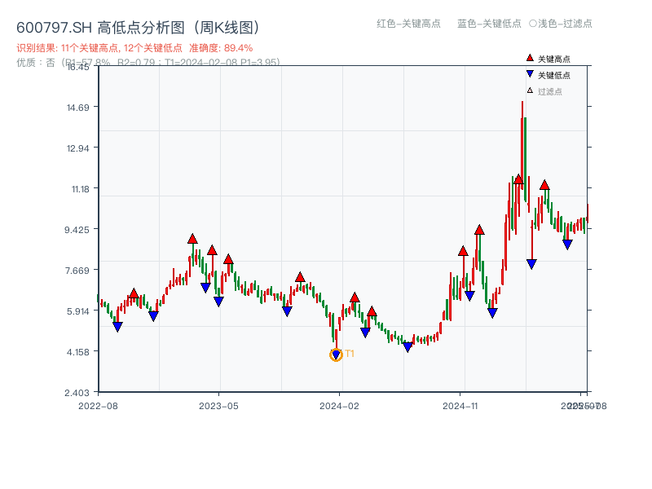The height and width of the screenshot is (489, 652).
Task: Click the 2022-08 x-axis date label
Action: click(x=98, y=406)
